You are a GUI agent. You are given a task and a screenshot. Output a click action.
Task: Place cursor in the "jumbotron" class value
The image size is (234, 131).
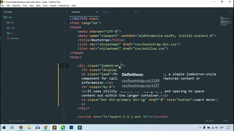click(110, 65)
